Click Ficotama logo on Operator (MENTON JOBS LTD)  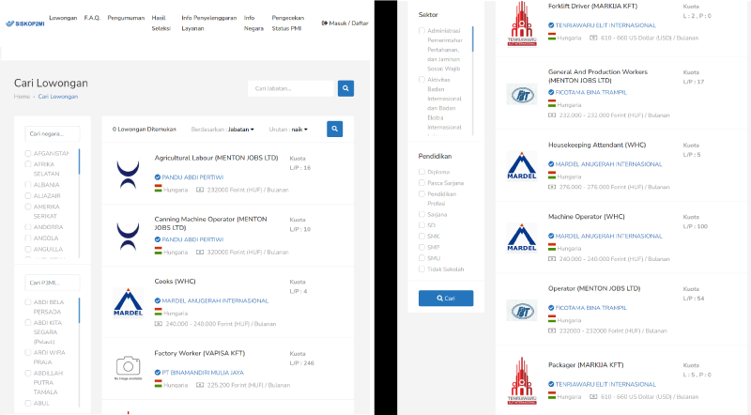pos(522,311)
